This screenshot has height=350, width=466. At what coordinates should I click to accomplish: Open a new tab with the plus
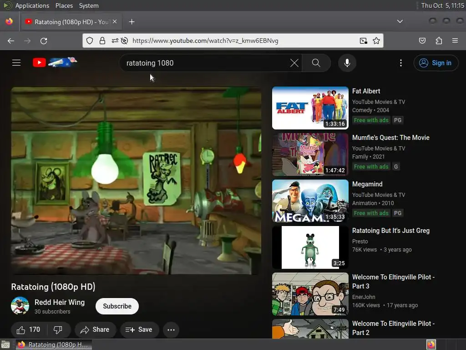pyautogui.click(x=132, y=22)
